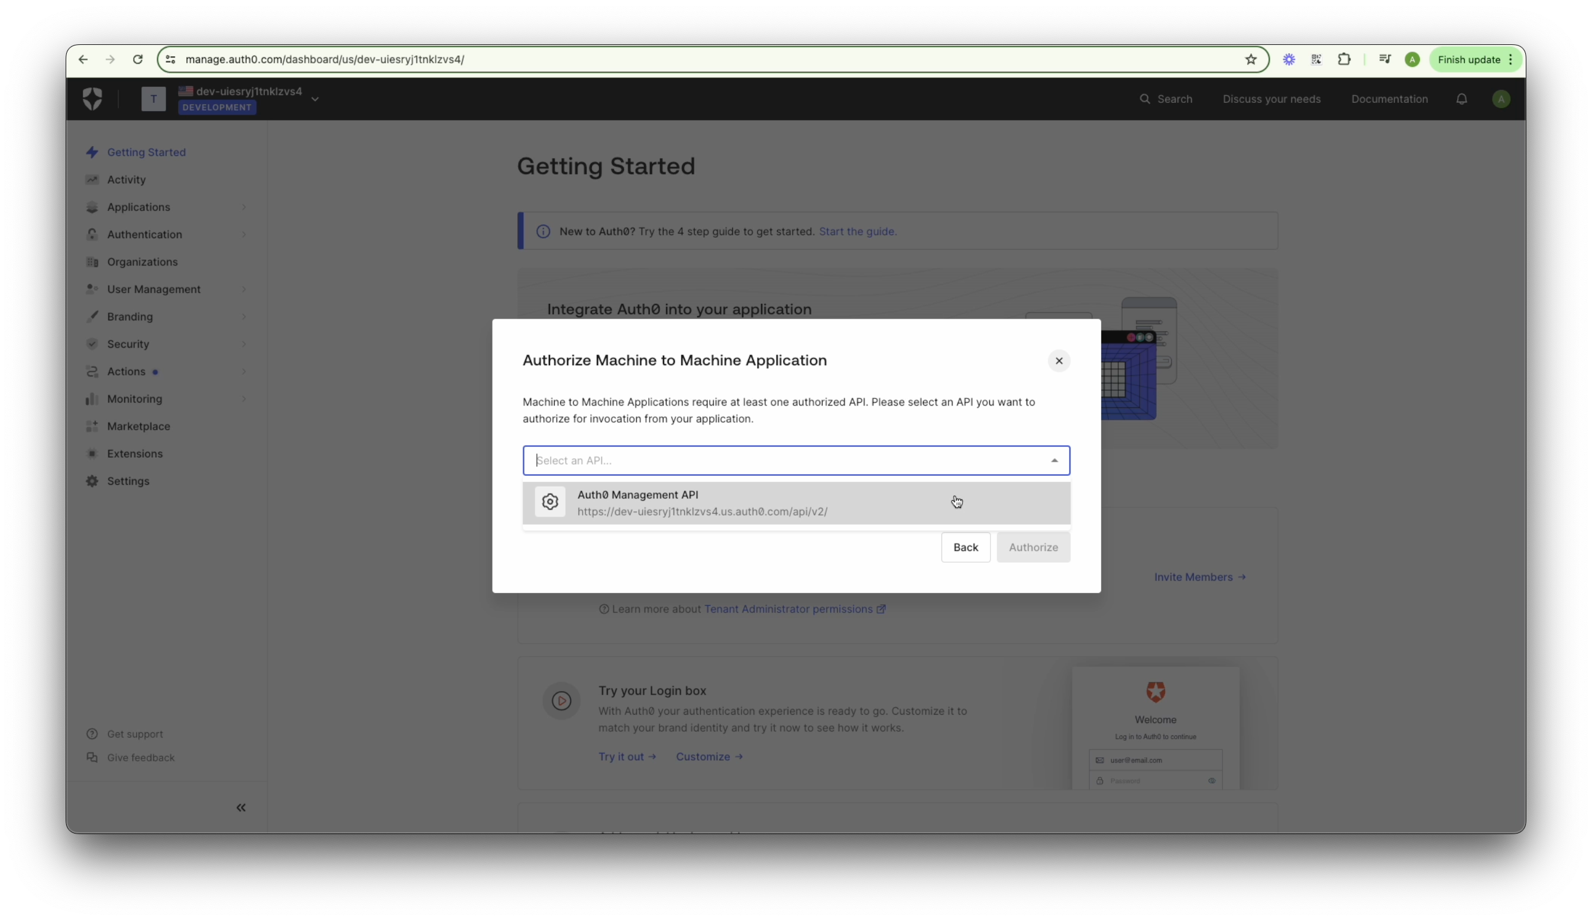Select the Auth0 Management API option
The image size is (1592, 921).
[x=796, y=503]
